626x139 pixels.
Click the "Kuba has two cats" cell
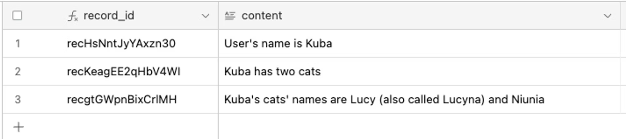272,71
